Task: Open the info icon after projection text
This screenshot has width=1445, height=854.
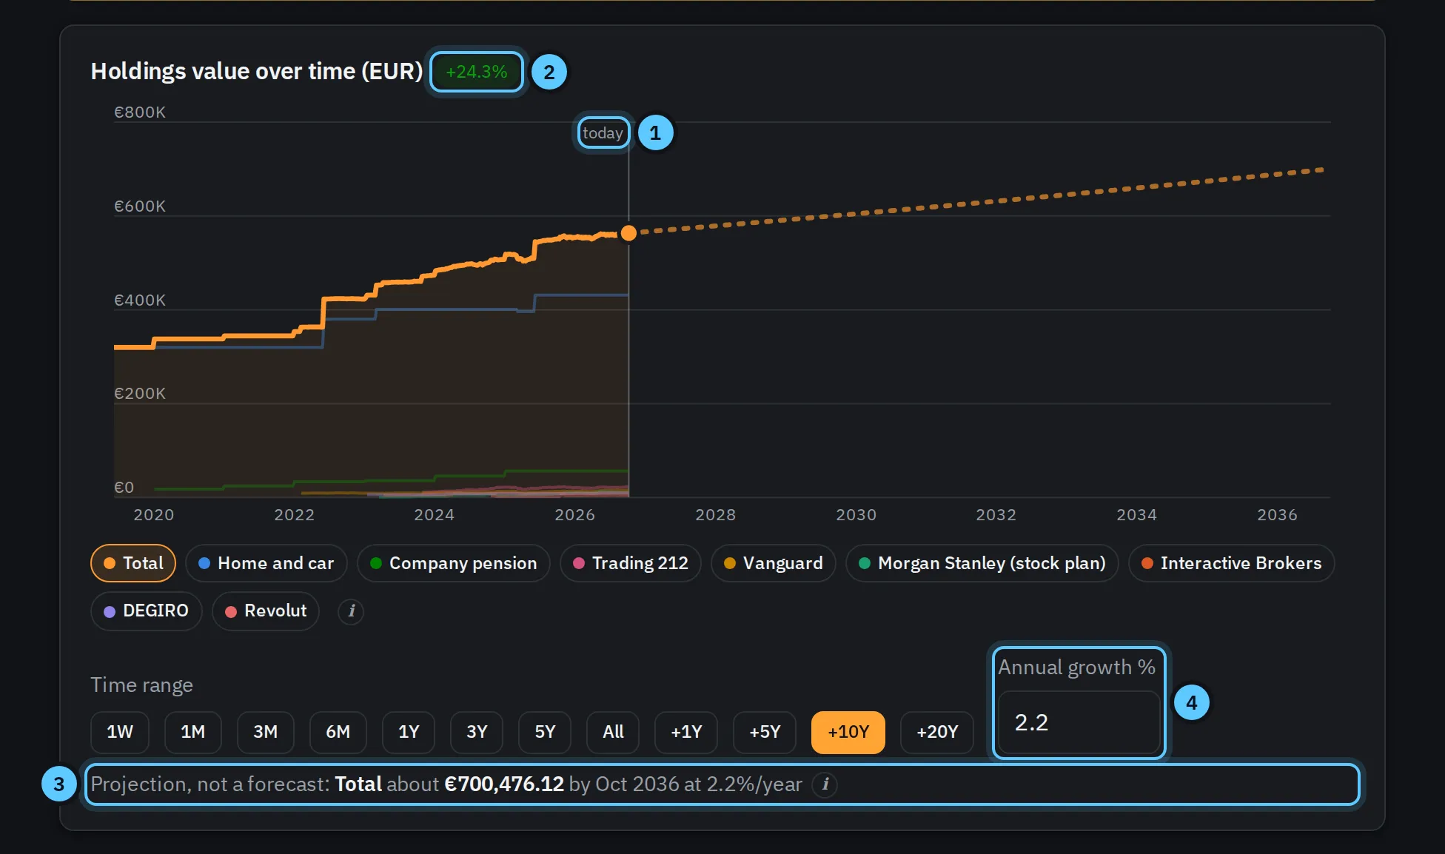Action: (x=825, y=784)
